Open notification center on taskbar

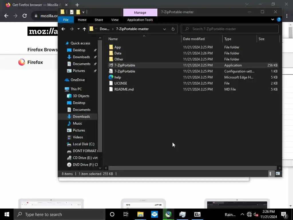coord(284,214)
